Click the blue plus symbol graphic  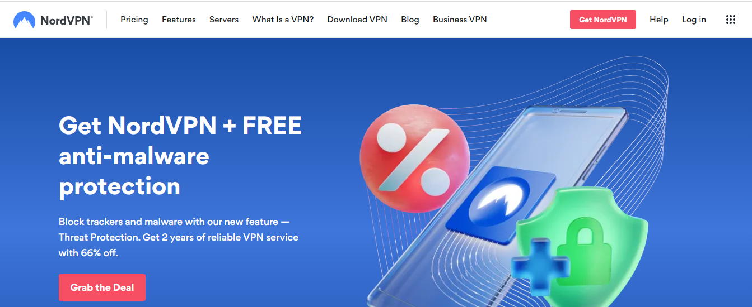pyautogui.click(x=540, y=267)
